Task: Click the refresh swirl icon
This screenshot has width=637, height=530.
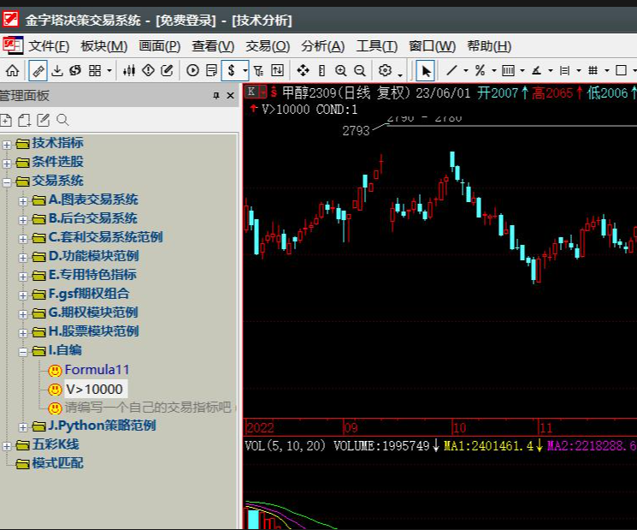Action: click(x=75, y=71)
